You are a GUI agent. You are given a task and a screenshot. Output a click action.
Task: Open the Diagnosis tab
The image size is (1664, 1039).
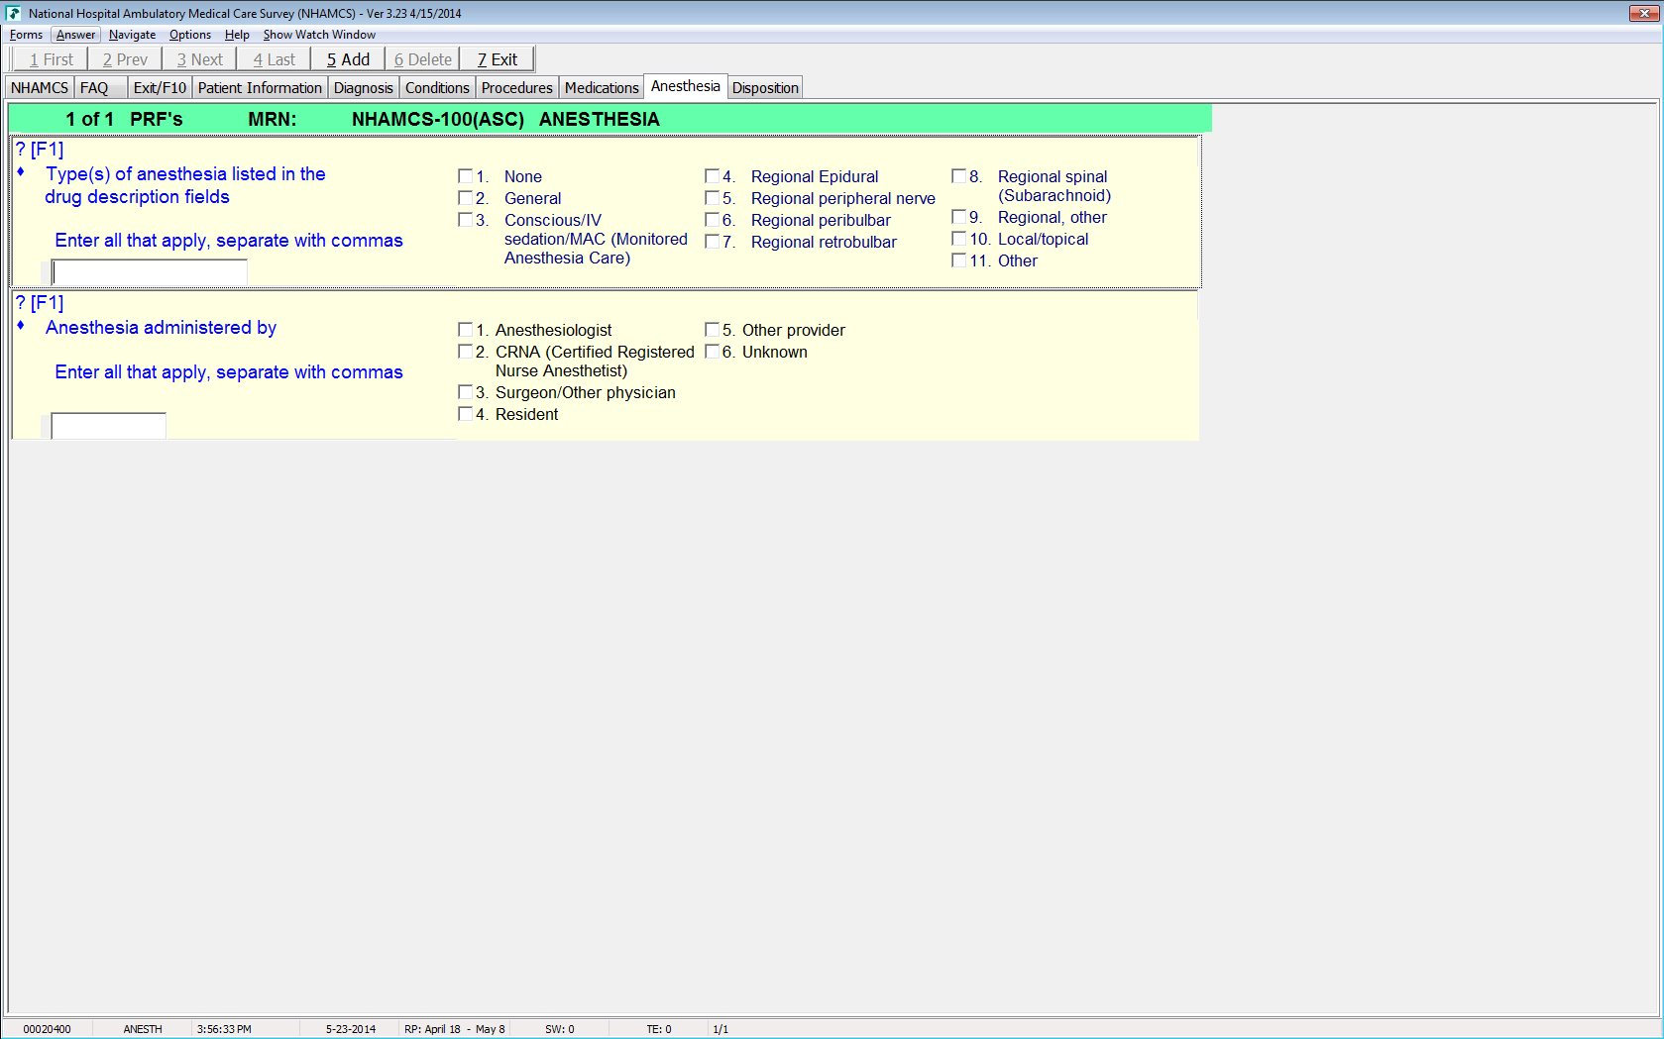(364, 88)
